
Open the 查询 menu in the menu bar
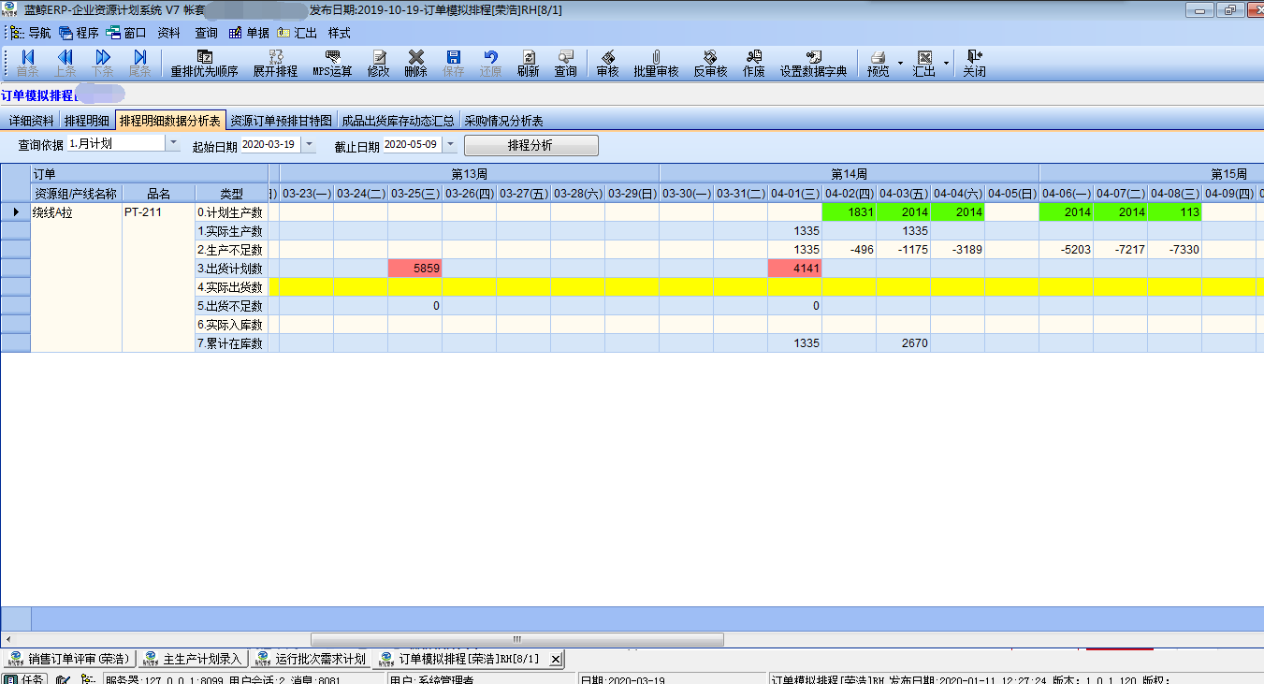click(206, 33)
